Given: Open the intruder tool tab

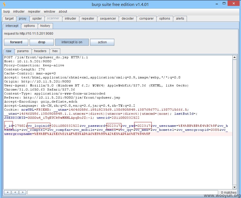Looking at the screenshot, I should pos(70,19).
